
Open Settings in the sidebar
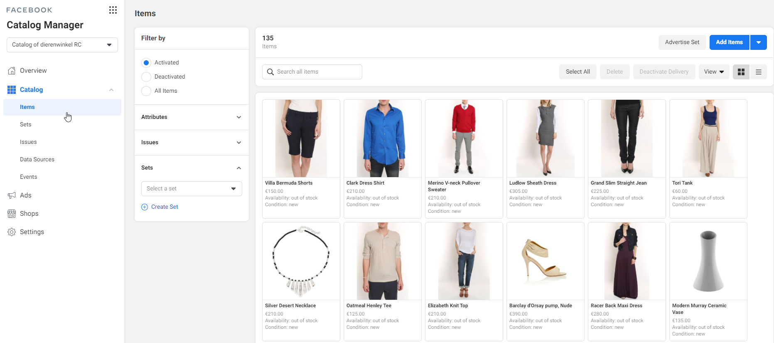(32, 232)
